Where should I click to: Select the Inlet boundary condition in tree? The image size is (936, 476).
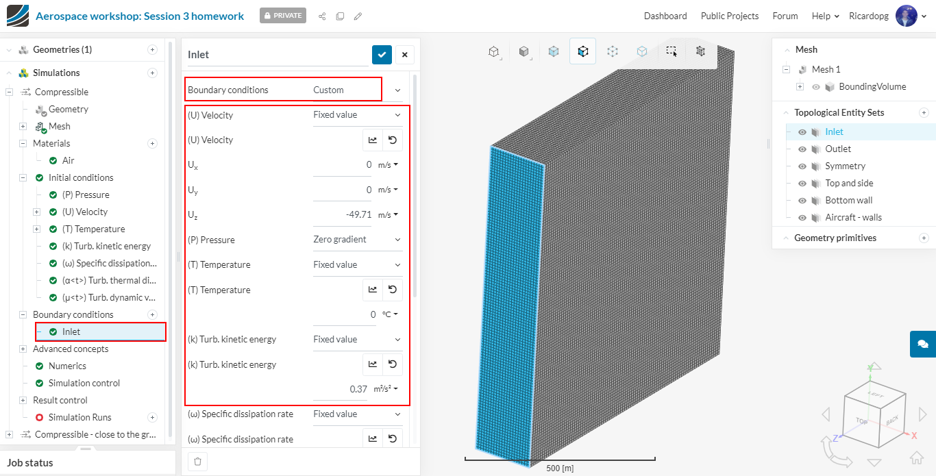100,331
